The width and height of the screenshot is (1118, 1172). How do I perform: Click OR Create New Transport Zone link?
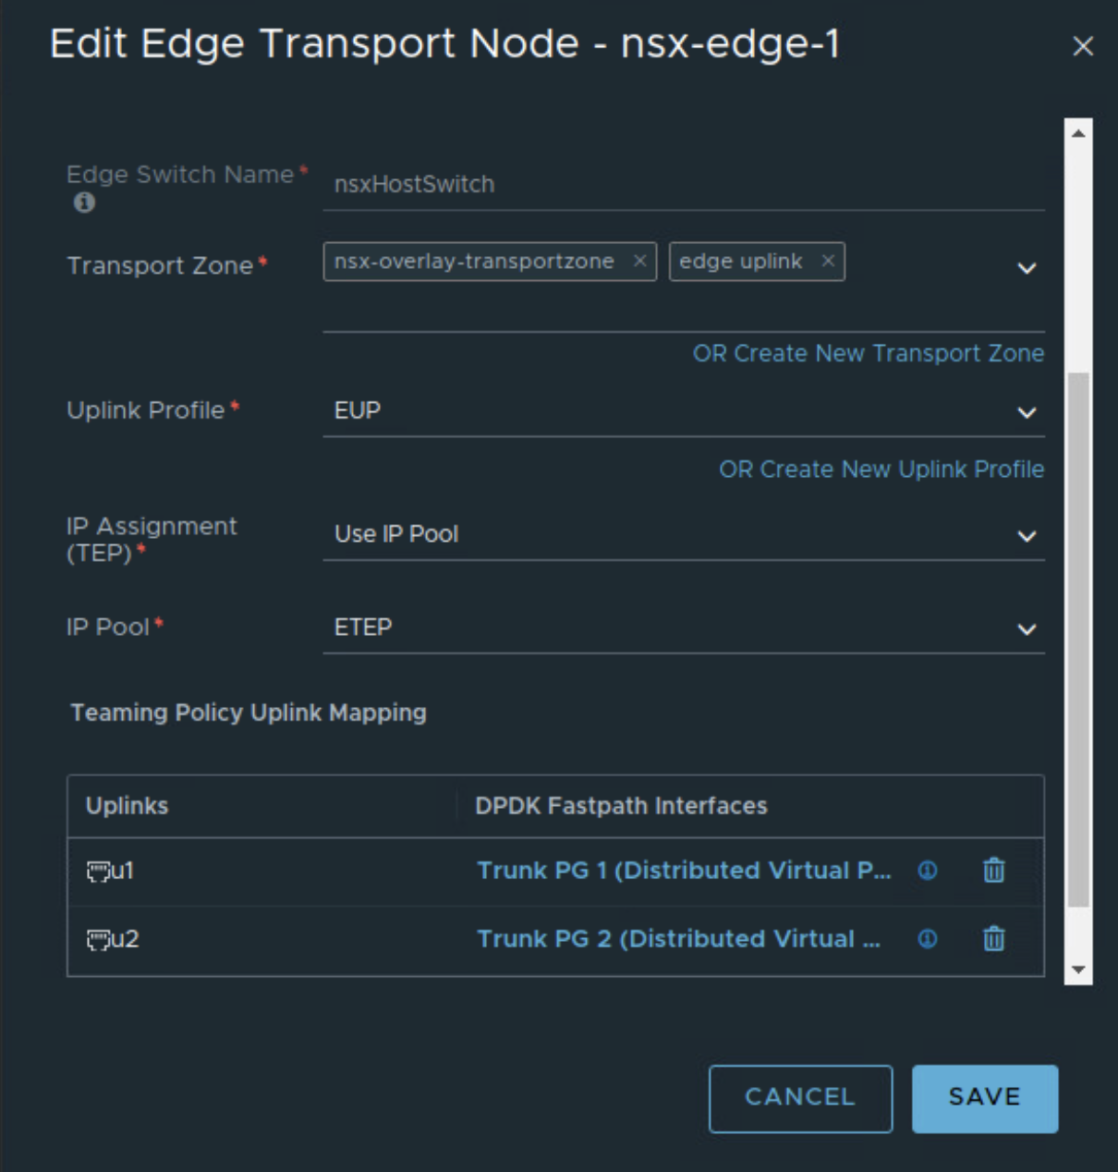(x=869, y=354)
